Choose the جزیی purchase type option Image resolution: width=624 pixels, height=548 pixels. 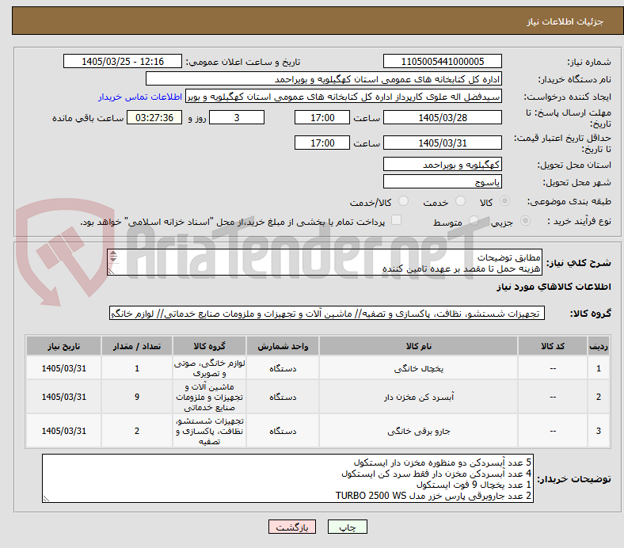pos(525,221)
